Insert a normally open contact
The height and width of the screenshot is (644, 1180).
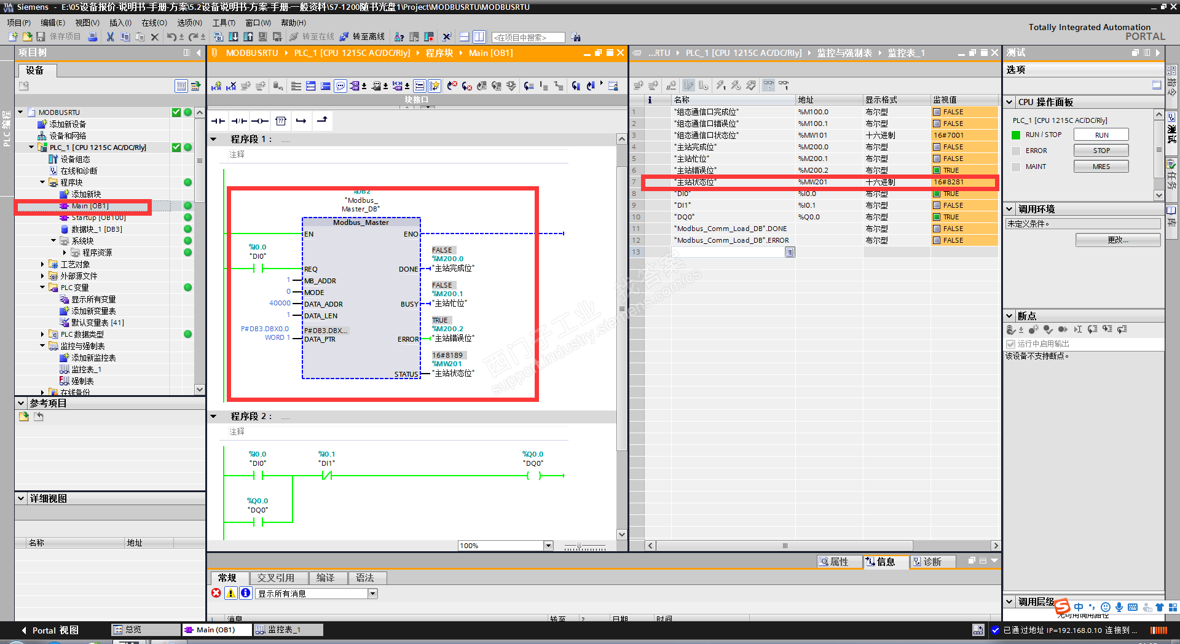point(218,121)
